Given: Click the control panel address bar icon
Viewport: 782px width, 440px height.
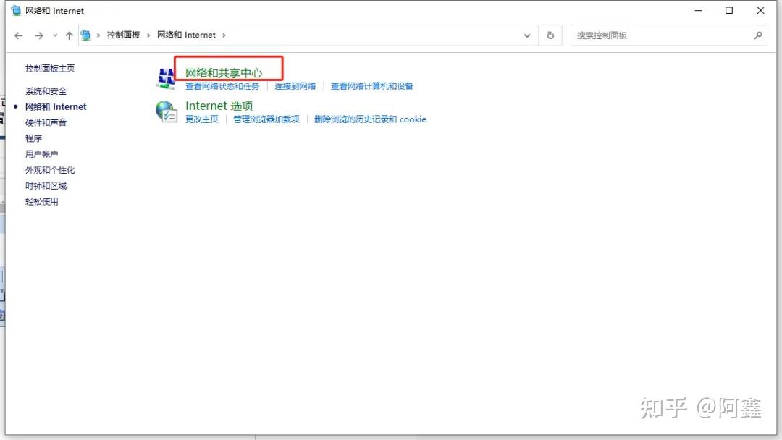Looking at the screenshot, I should tap(85, 35).
